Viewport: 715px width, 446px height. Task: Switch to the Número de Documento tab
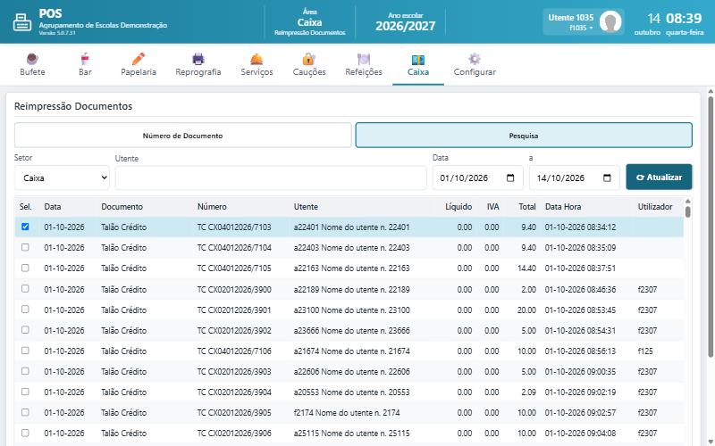183,136
